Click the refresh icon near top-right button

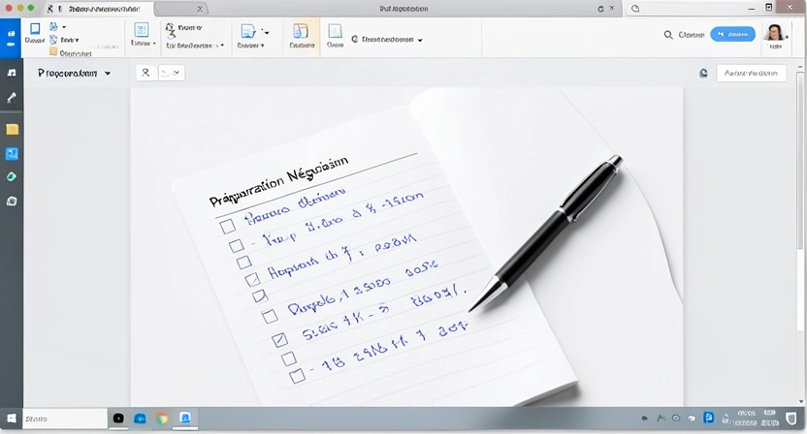pos(703,74)
